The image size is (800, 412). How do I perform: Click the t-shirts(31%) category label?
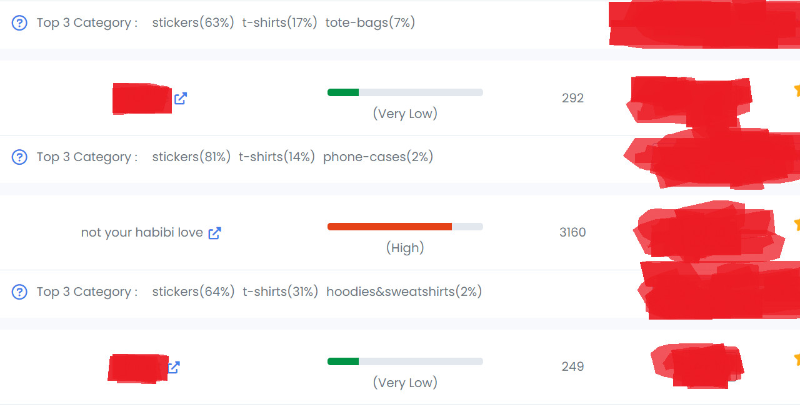pos(281,292)
